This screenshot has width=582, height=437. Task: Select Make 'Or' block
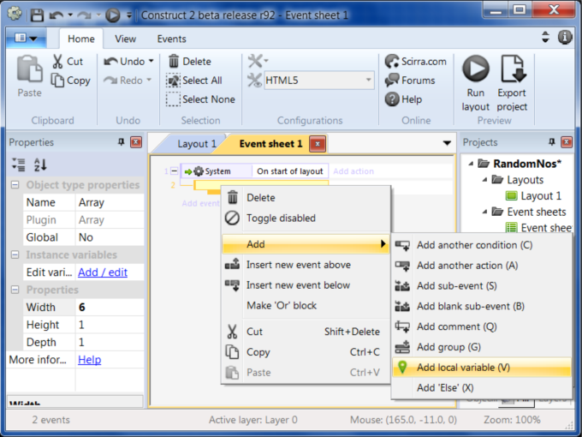(x=306, y=305)
